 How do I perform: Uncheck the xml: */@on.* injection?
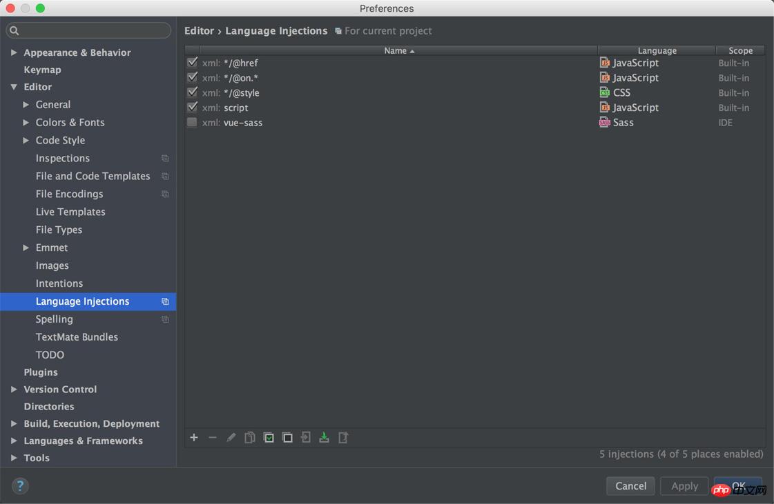point(193,77)
